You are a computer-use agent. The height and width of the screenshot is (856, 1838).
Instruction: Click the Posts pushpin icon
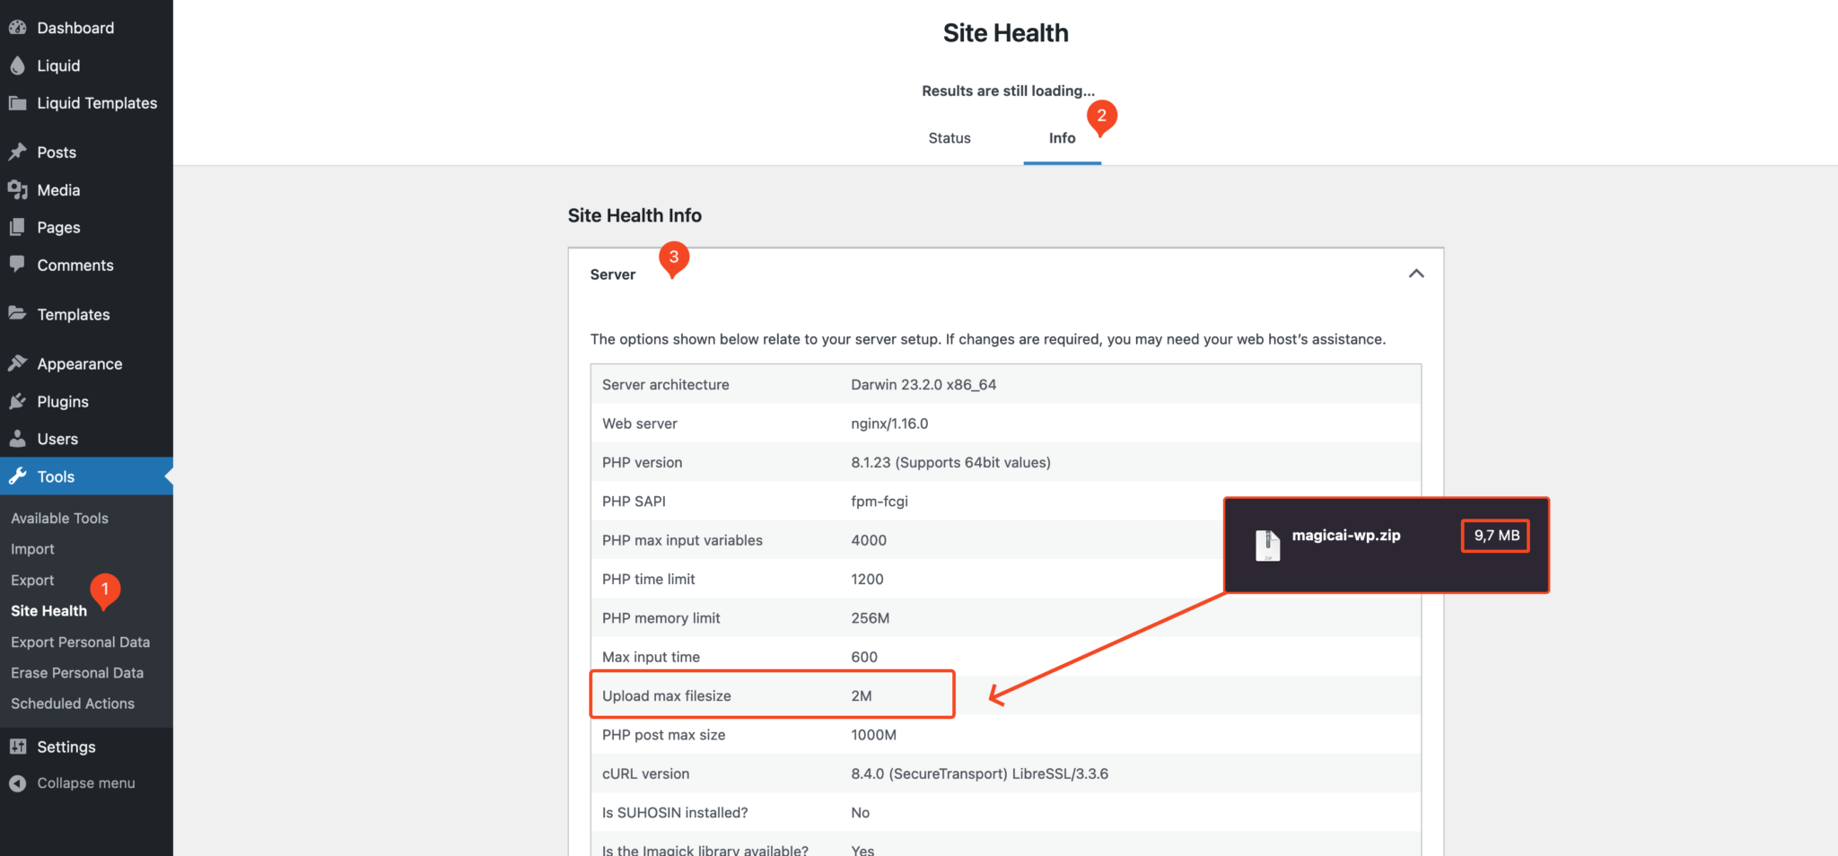tap(18, 152)
